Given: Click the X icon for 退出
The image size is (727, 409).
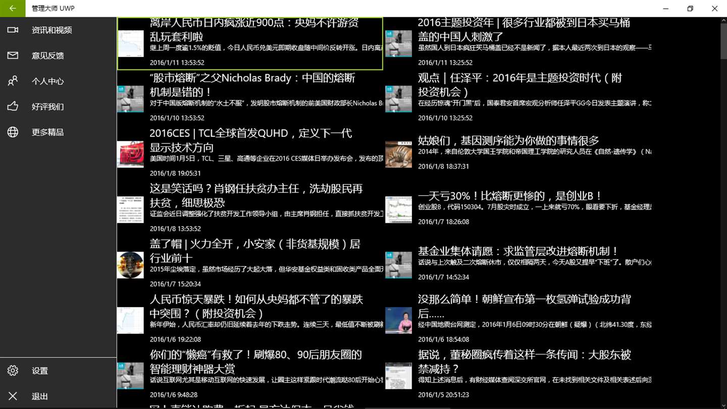Looking at the screenshot, I should (13, 396).
